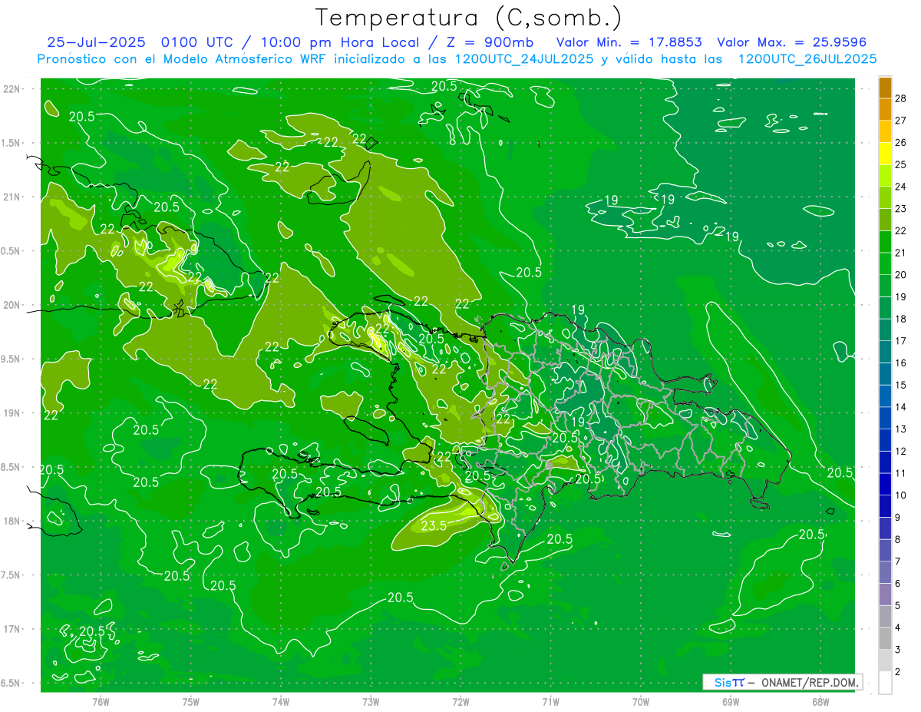Viewport: 921px width, 712px height.
Task: Click the yellow legend swatch between 25 and 26
Action: coord(885,154)
